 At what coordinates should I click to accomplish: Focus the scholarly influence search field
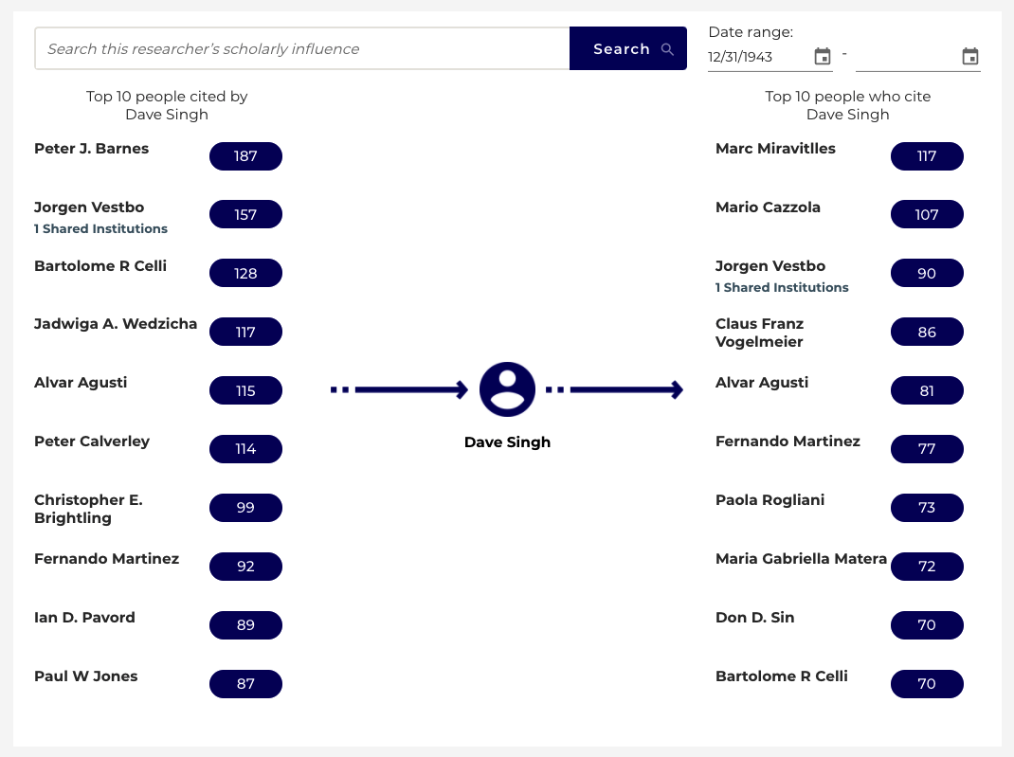coord(302,48)
